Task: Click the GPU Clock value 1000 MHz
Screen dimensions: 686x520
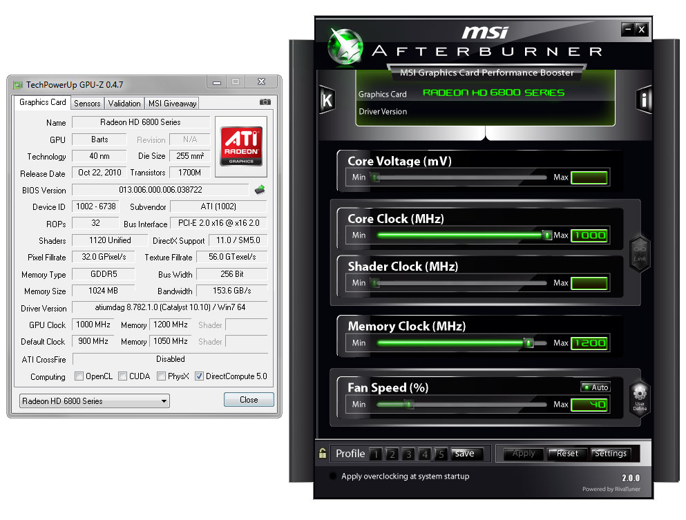Action: (93, 325)
